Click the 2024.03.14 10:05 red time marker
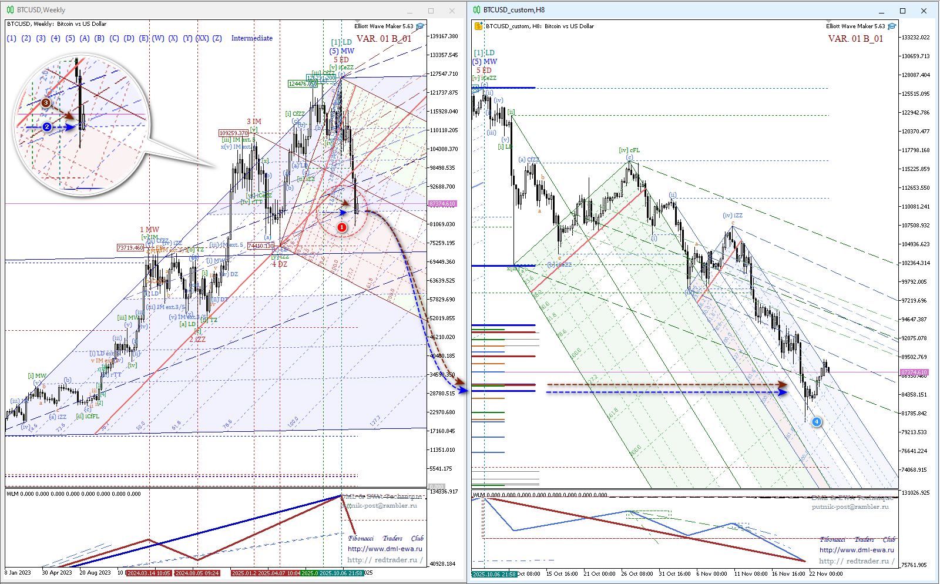Screen dimensions: 940x584 [x=149, y=573]
